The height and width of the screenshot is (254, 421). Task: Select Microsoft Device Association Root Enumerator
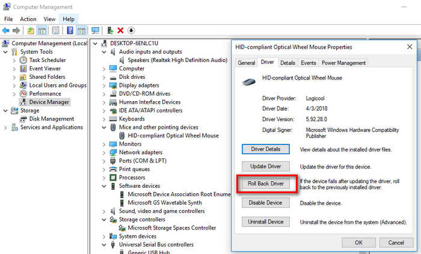tap(179, 194)
